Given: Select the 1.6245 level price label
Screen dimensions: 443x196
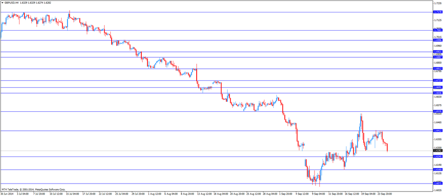Looking at the screenshot, I should click(x=438, y=157).
